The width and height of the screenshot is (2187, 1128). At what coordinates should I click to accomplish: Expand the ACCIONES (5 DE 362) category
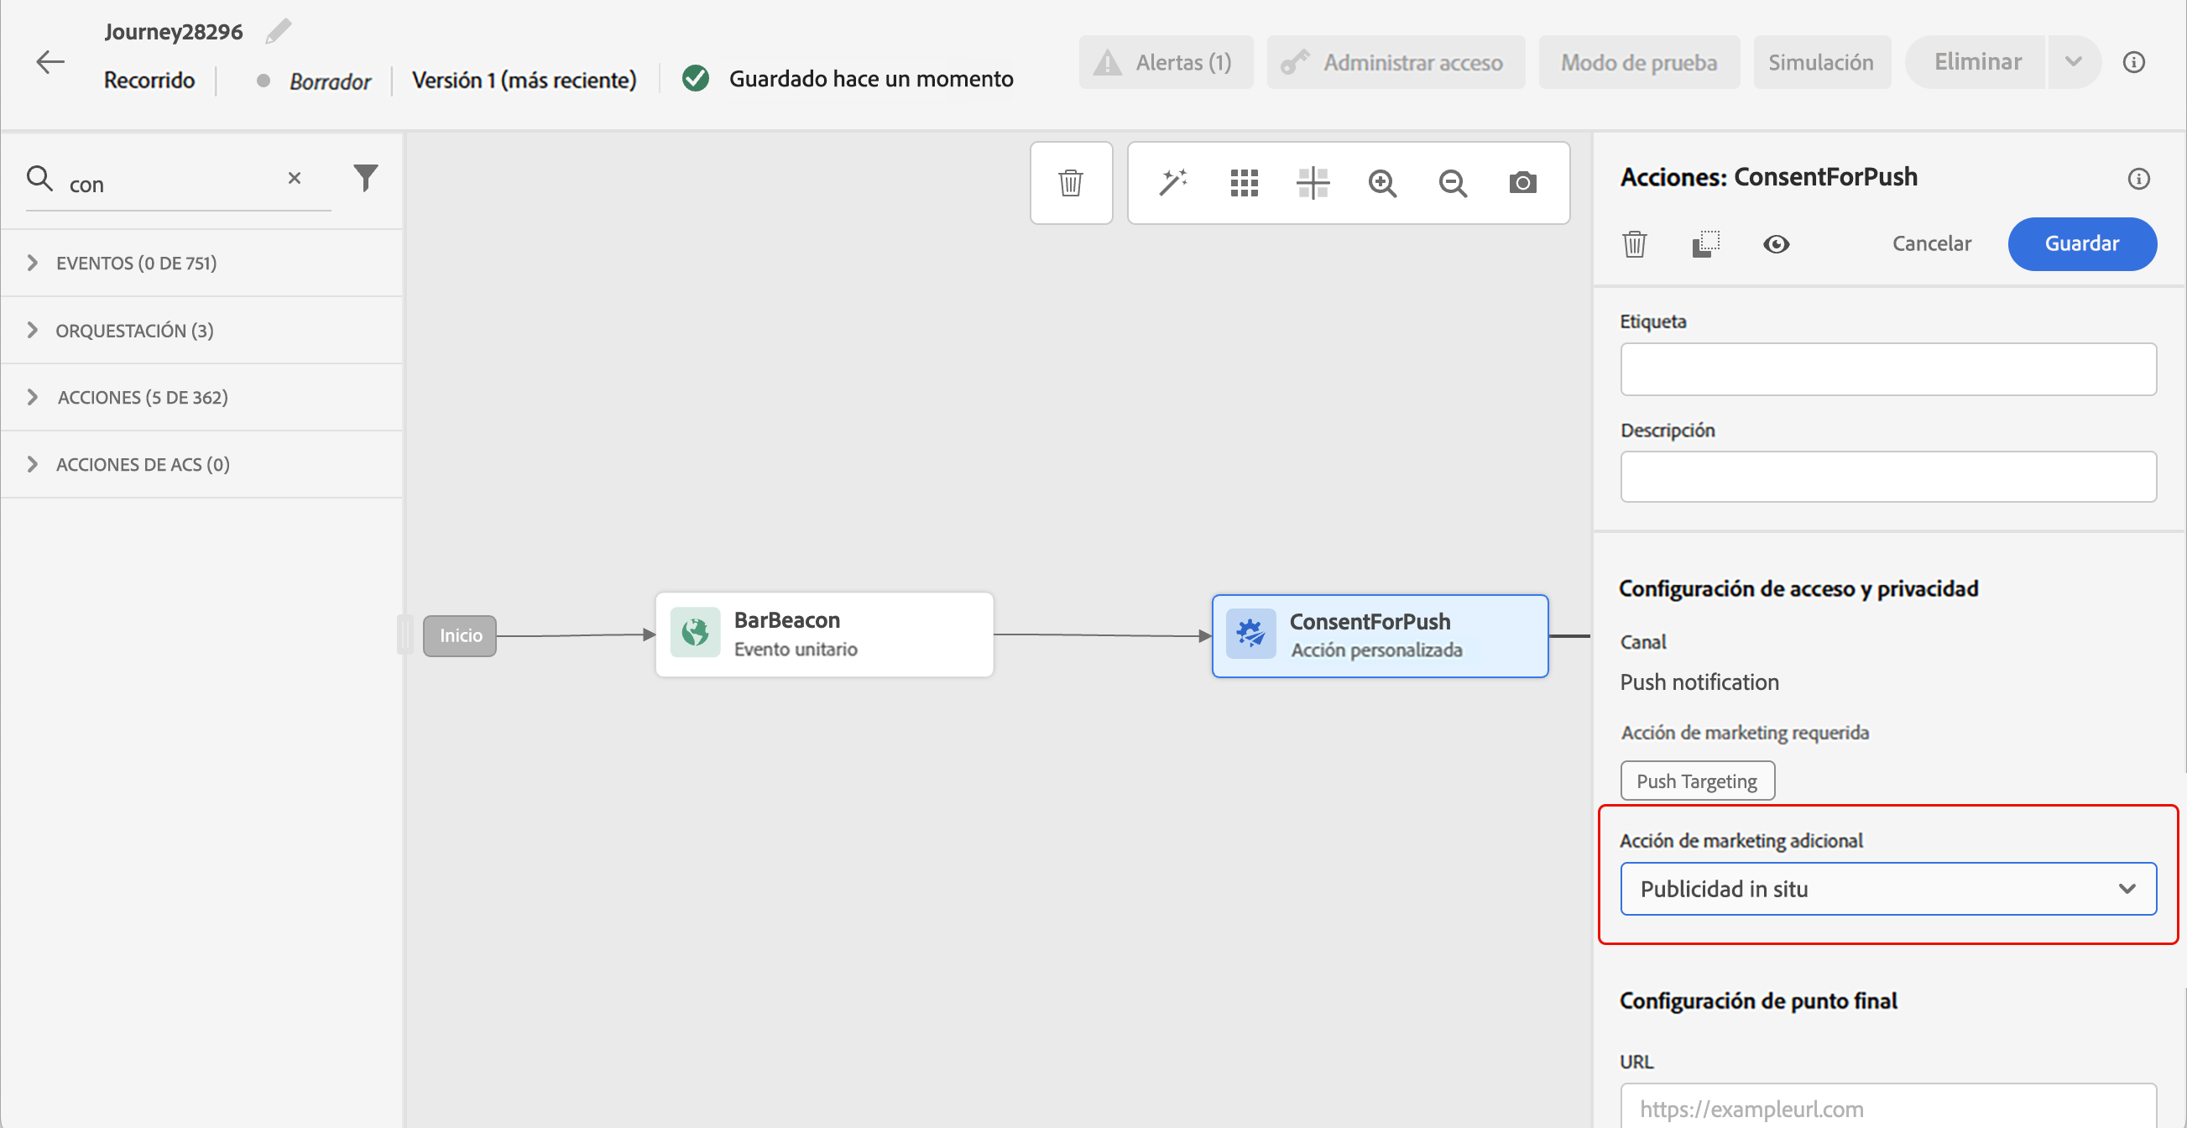(x=142, y=397)
